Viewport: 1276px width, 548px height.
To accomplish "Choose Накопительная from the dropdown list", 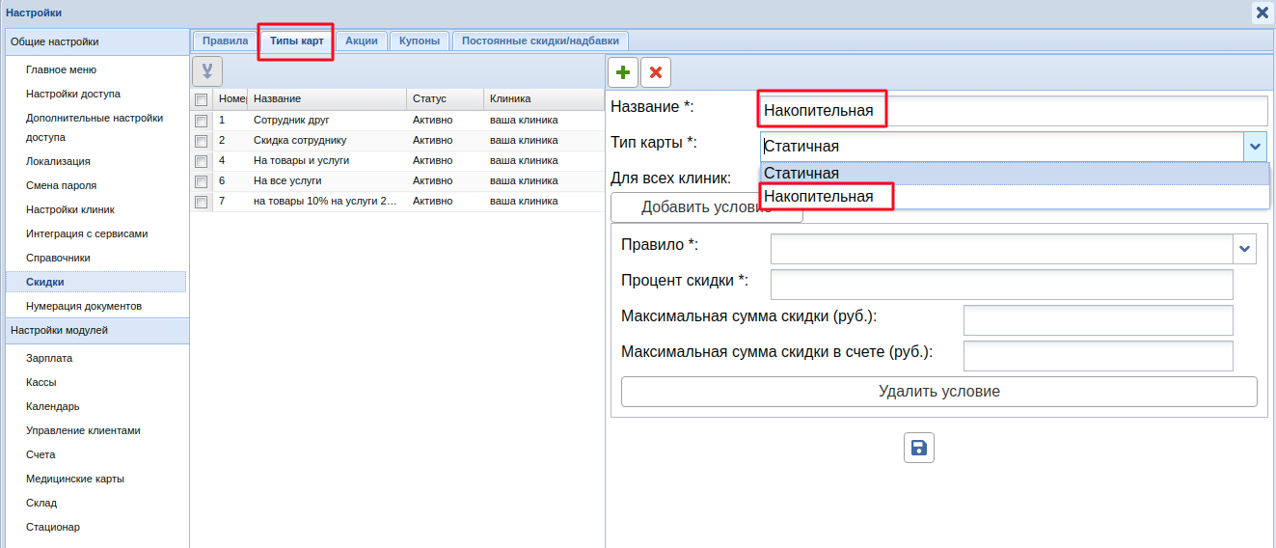I will tap(819, 197).
